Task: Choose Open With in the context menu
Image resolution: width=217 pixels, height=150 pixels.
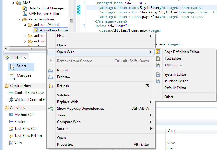Action: click(100, 52)
